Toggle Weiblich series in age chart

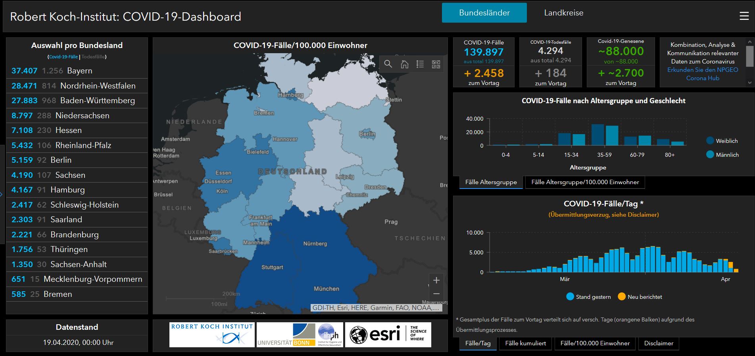pyautogui.click(x=710, y=141)
